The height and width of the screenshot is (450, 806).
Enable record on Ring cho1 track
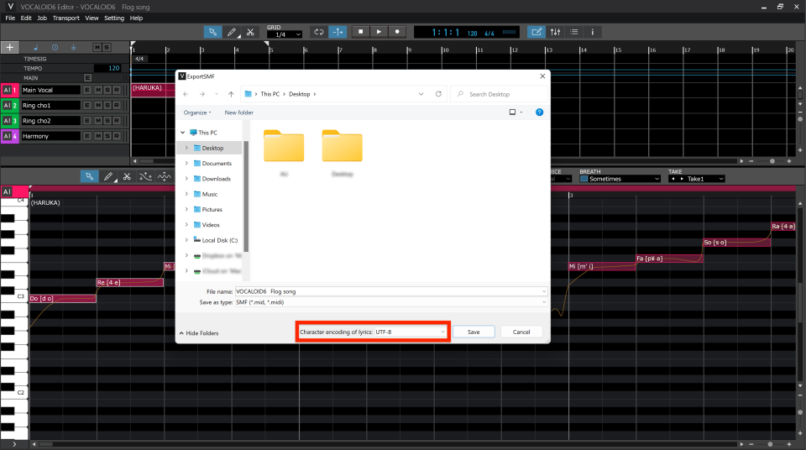click(x=117, y=106)
